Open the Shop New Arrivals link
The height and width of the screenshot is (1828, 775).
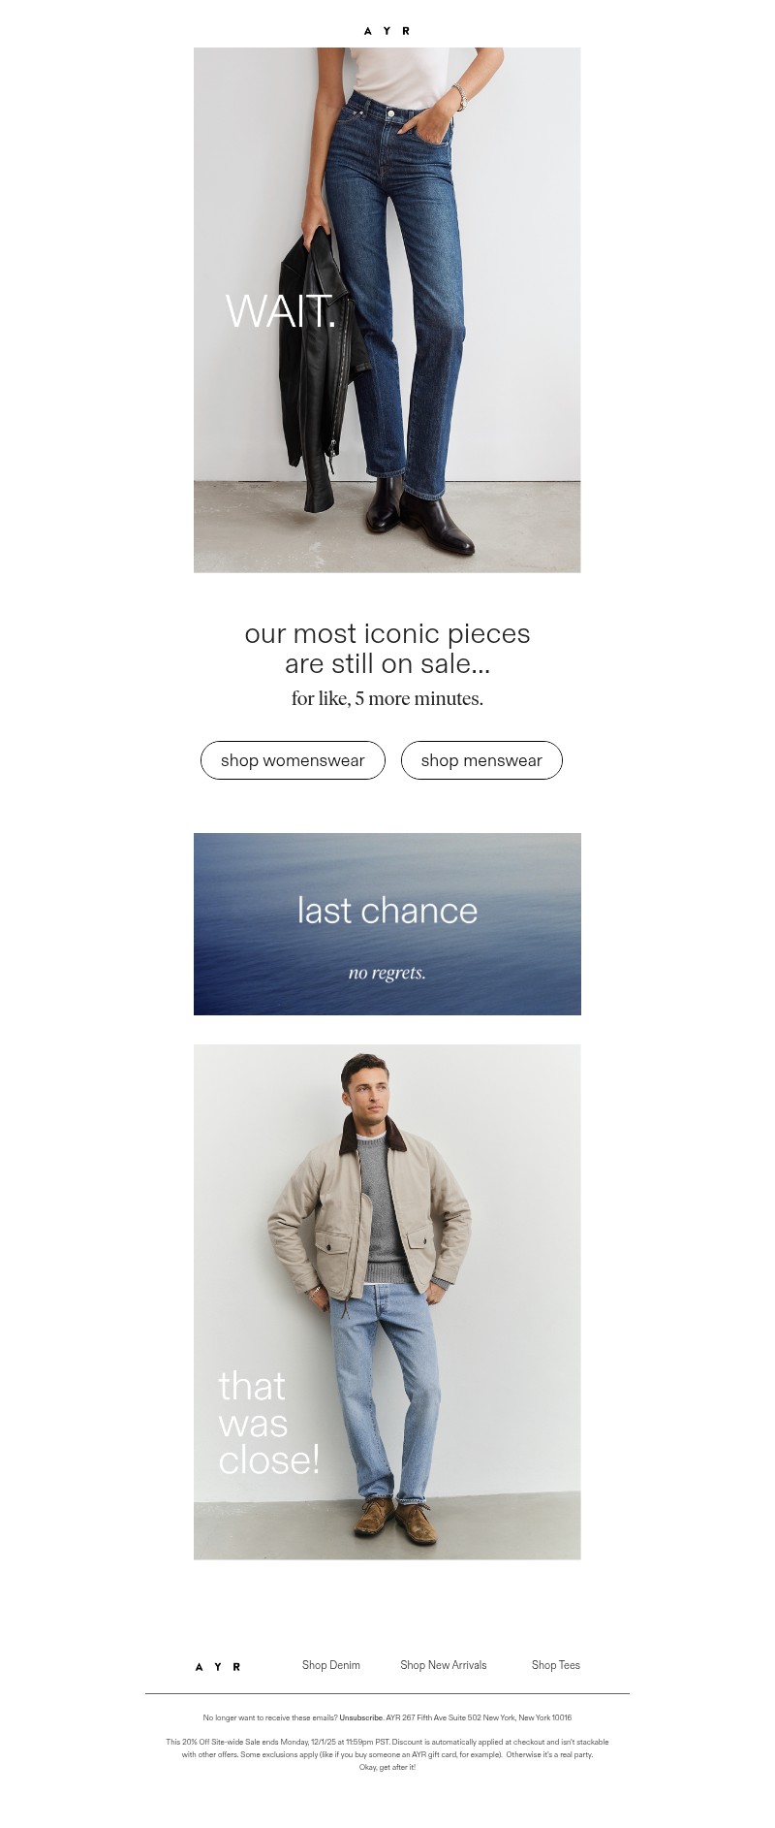[444, 1665]
